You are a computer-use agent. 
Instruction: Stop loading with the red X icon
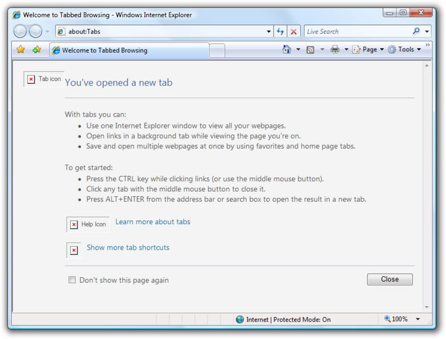(294, 31)
